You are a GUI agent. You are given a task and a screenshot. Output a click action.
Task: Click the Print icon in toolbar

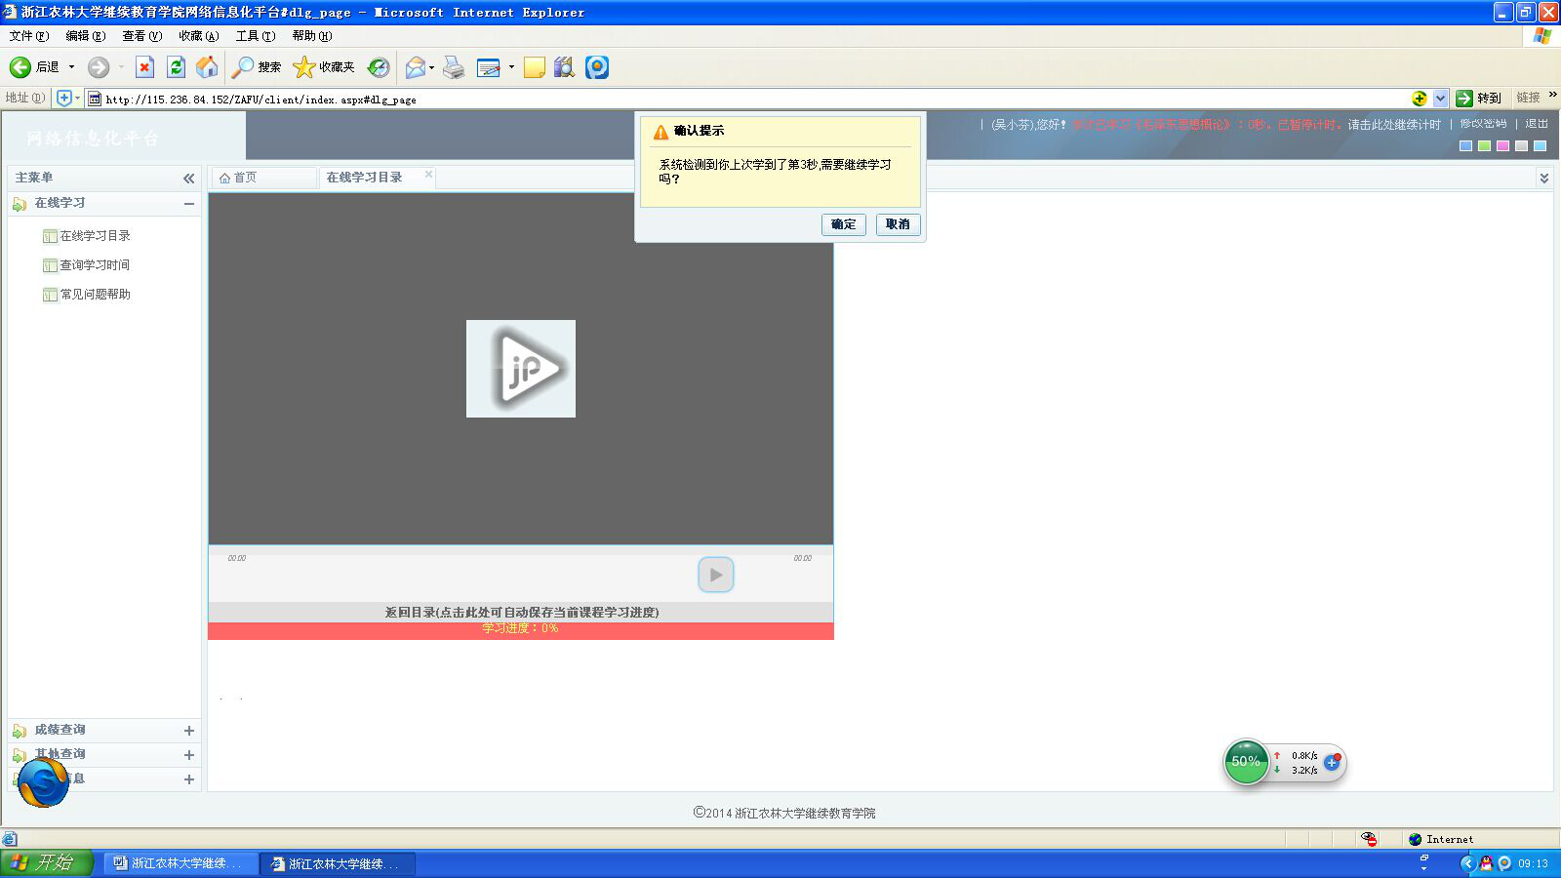[454, 67]
